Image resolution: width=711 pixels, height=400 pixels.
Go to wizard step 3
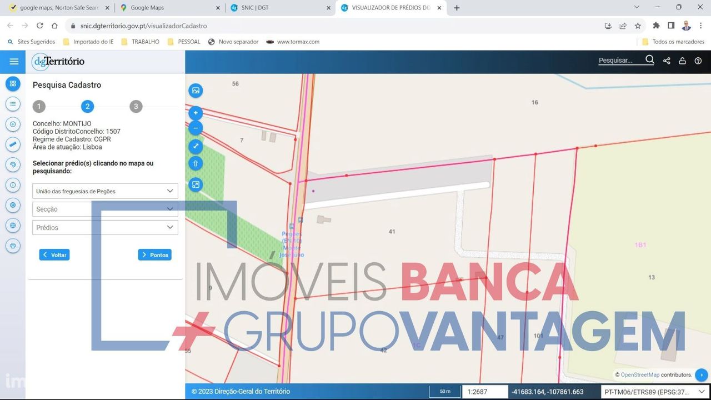[136, 107]
